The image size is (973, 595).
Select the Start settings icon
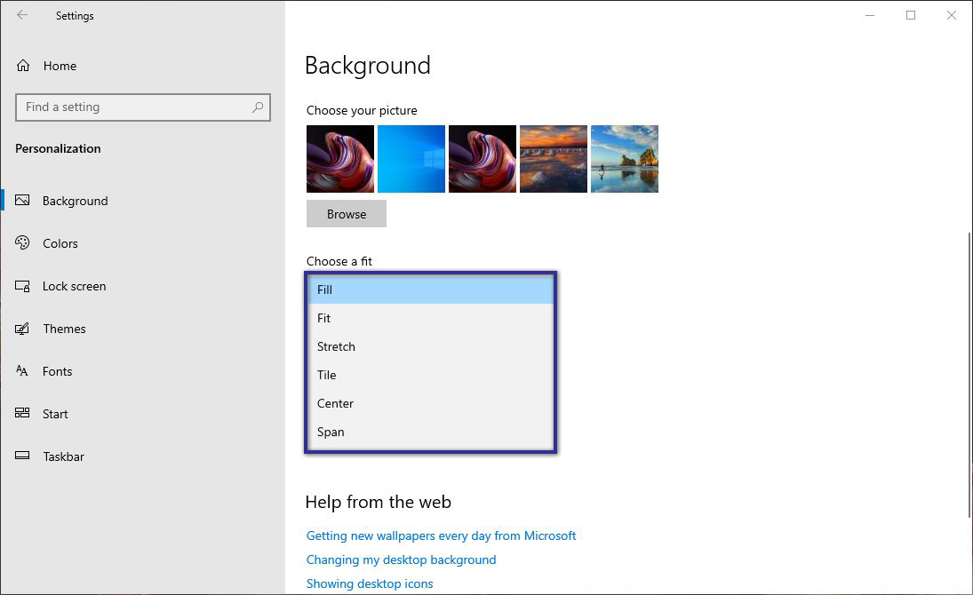(x=23, y=413)
